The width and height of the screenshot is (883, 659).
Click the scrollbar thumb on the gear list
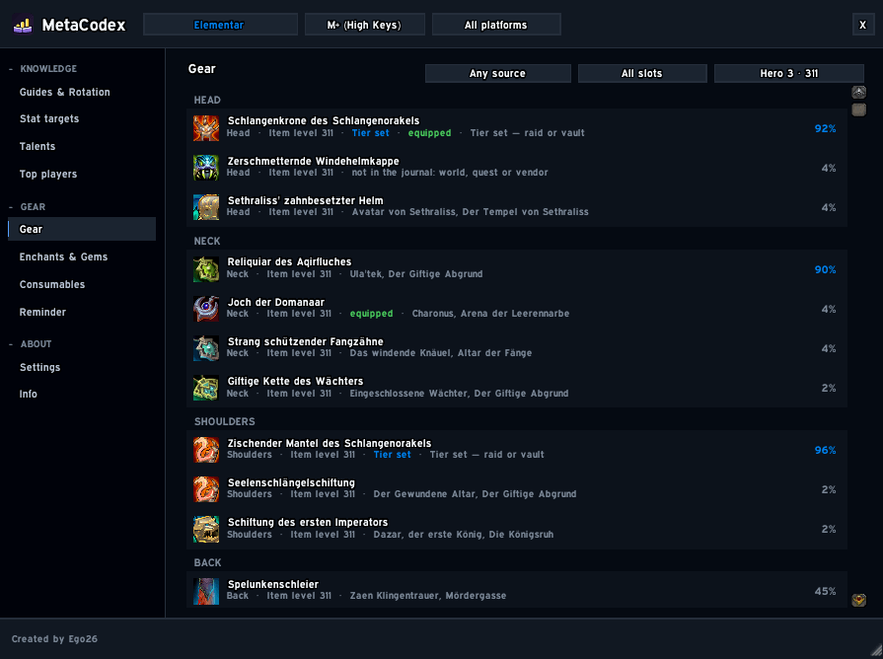coord(858,110)
